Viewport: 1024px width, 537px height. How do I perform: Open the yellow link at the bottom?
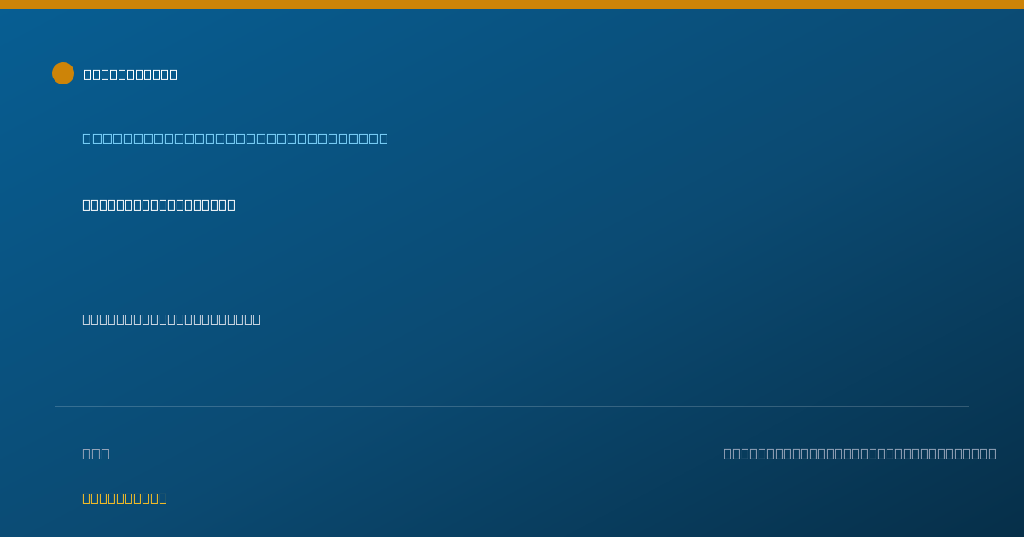[x=125, y=498]
